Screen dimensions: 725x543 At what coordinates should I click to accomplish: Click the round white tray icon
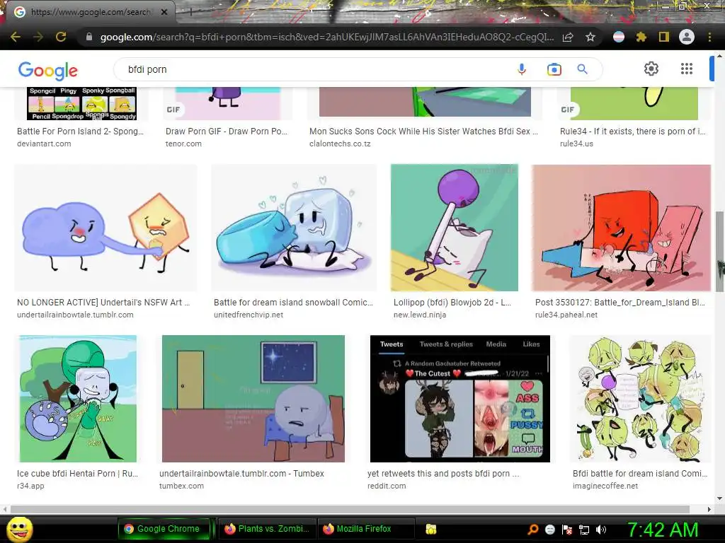(x=549, y=530)
